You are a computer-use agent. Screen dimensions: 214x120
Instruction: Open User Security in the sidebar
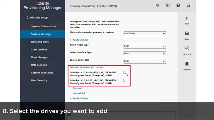pos(39,80)
